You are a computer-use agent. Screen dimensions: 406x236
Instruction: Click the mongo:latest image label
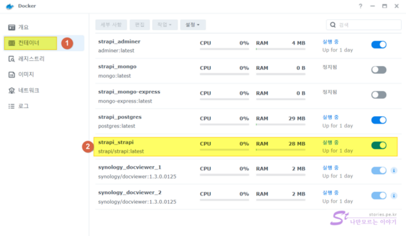114,75
